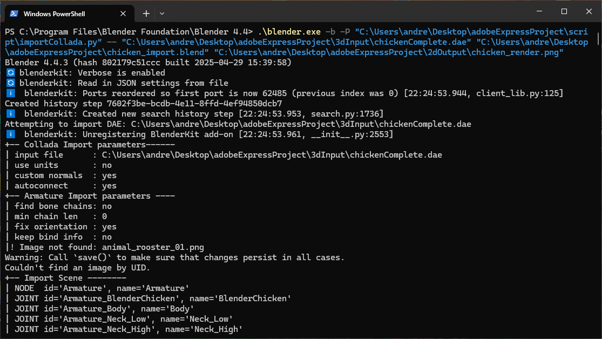
Task: Click the refresh icon beside 'Read in JSON settings'
Action: [x=11, y=83]
